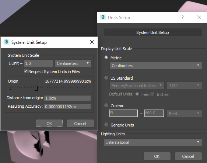The height and width of the screenshot is (163, 207).
Task: Click the 1 Unit value field
Action: [38, 63]
